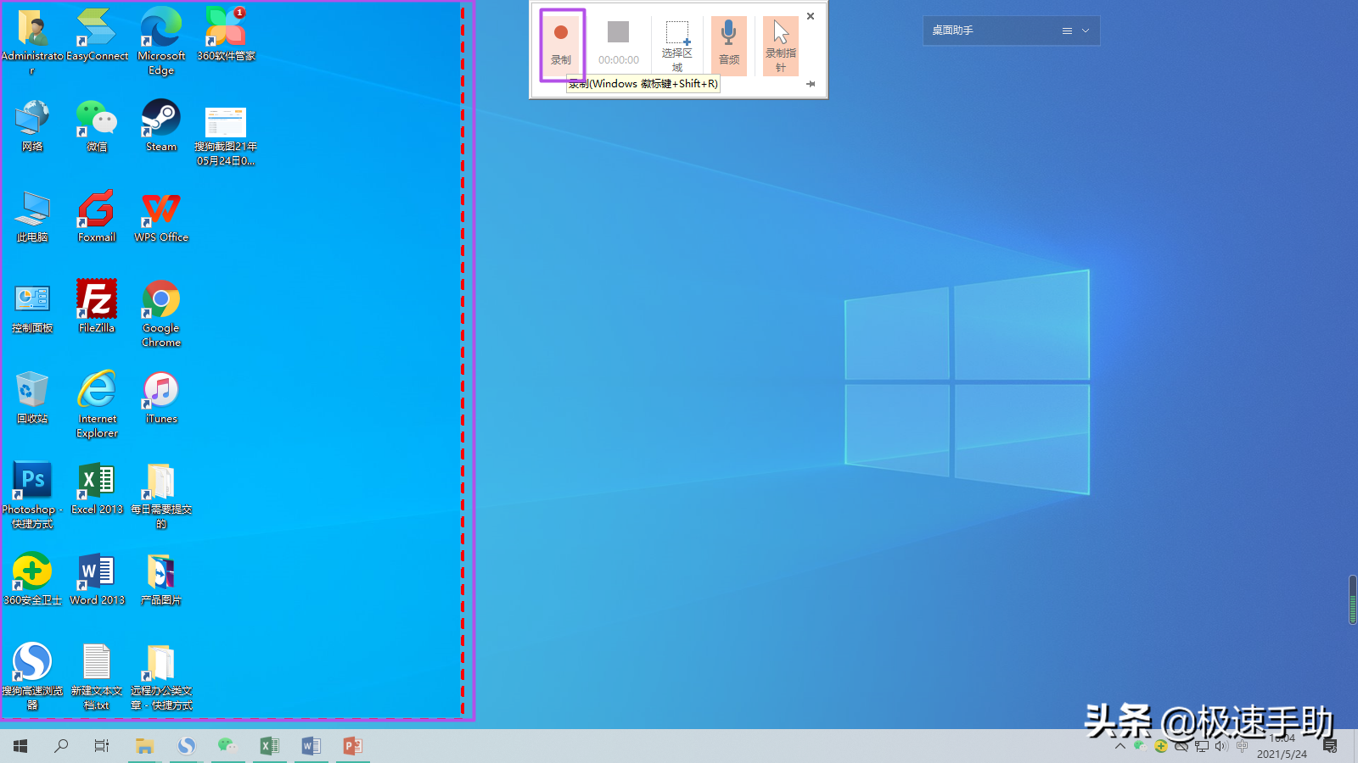Switch to Sogou browser in the taskbar

coord(186,746)
